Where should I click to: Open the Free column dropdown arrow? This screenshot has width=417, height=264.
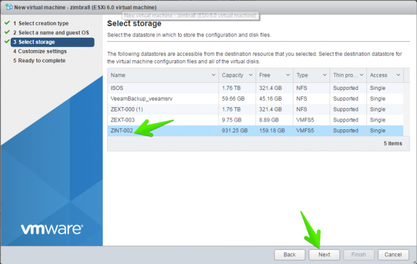[288, 75]
